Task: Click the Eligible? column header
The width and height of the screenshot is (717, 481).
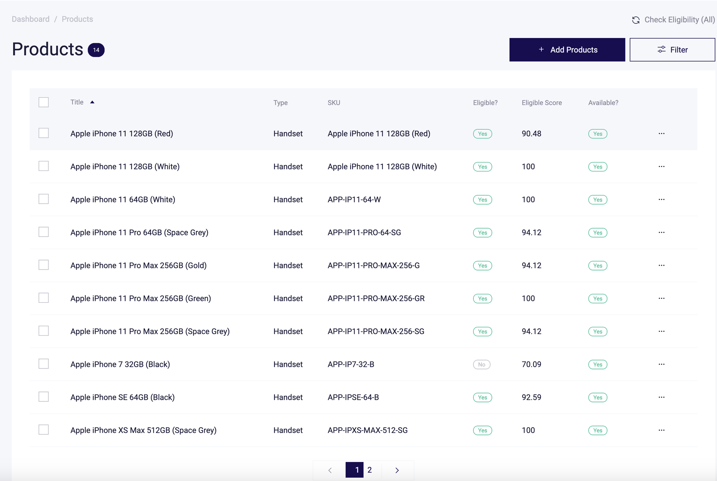Action: click(485, 103)
